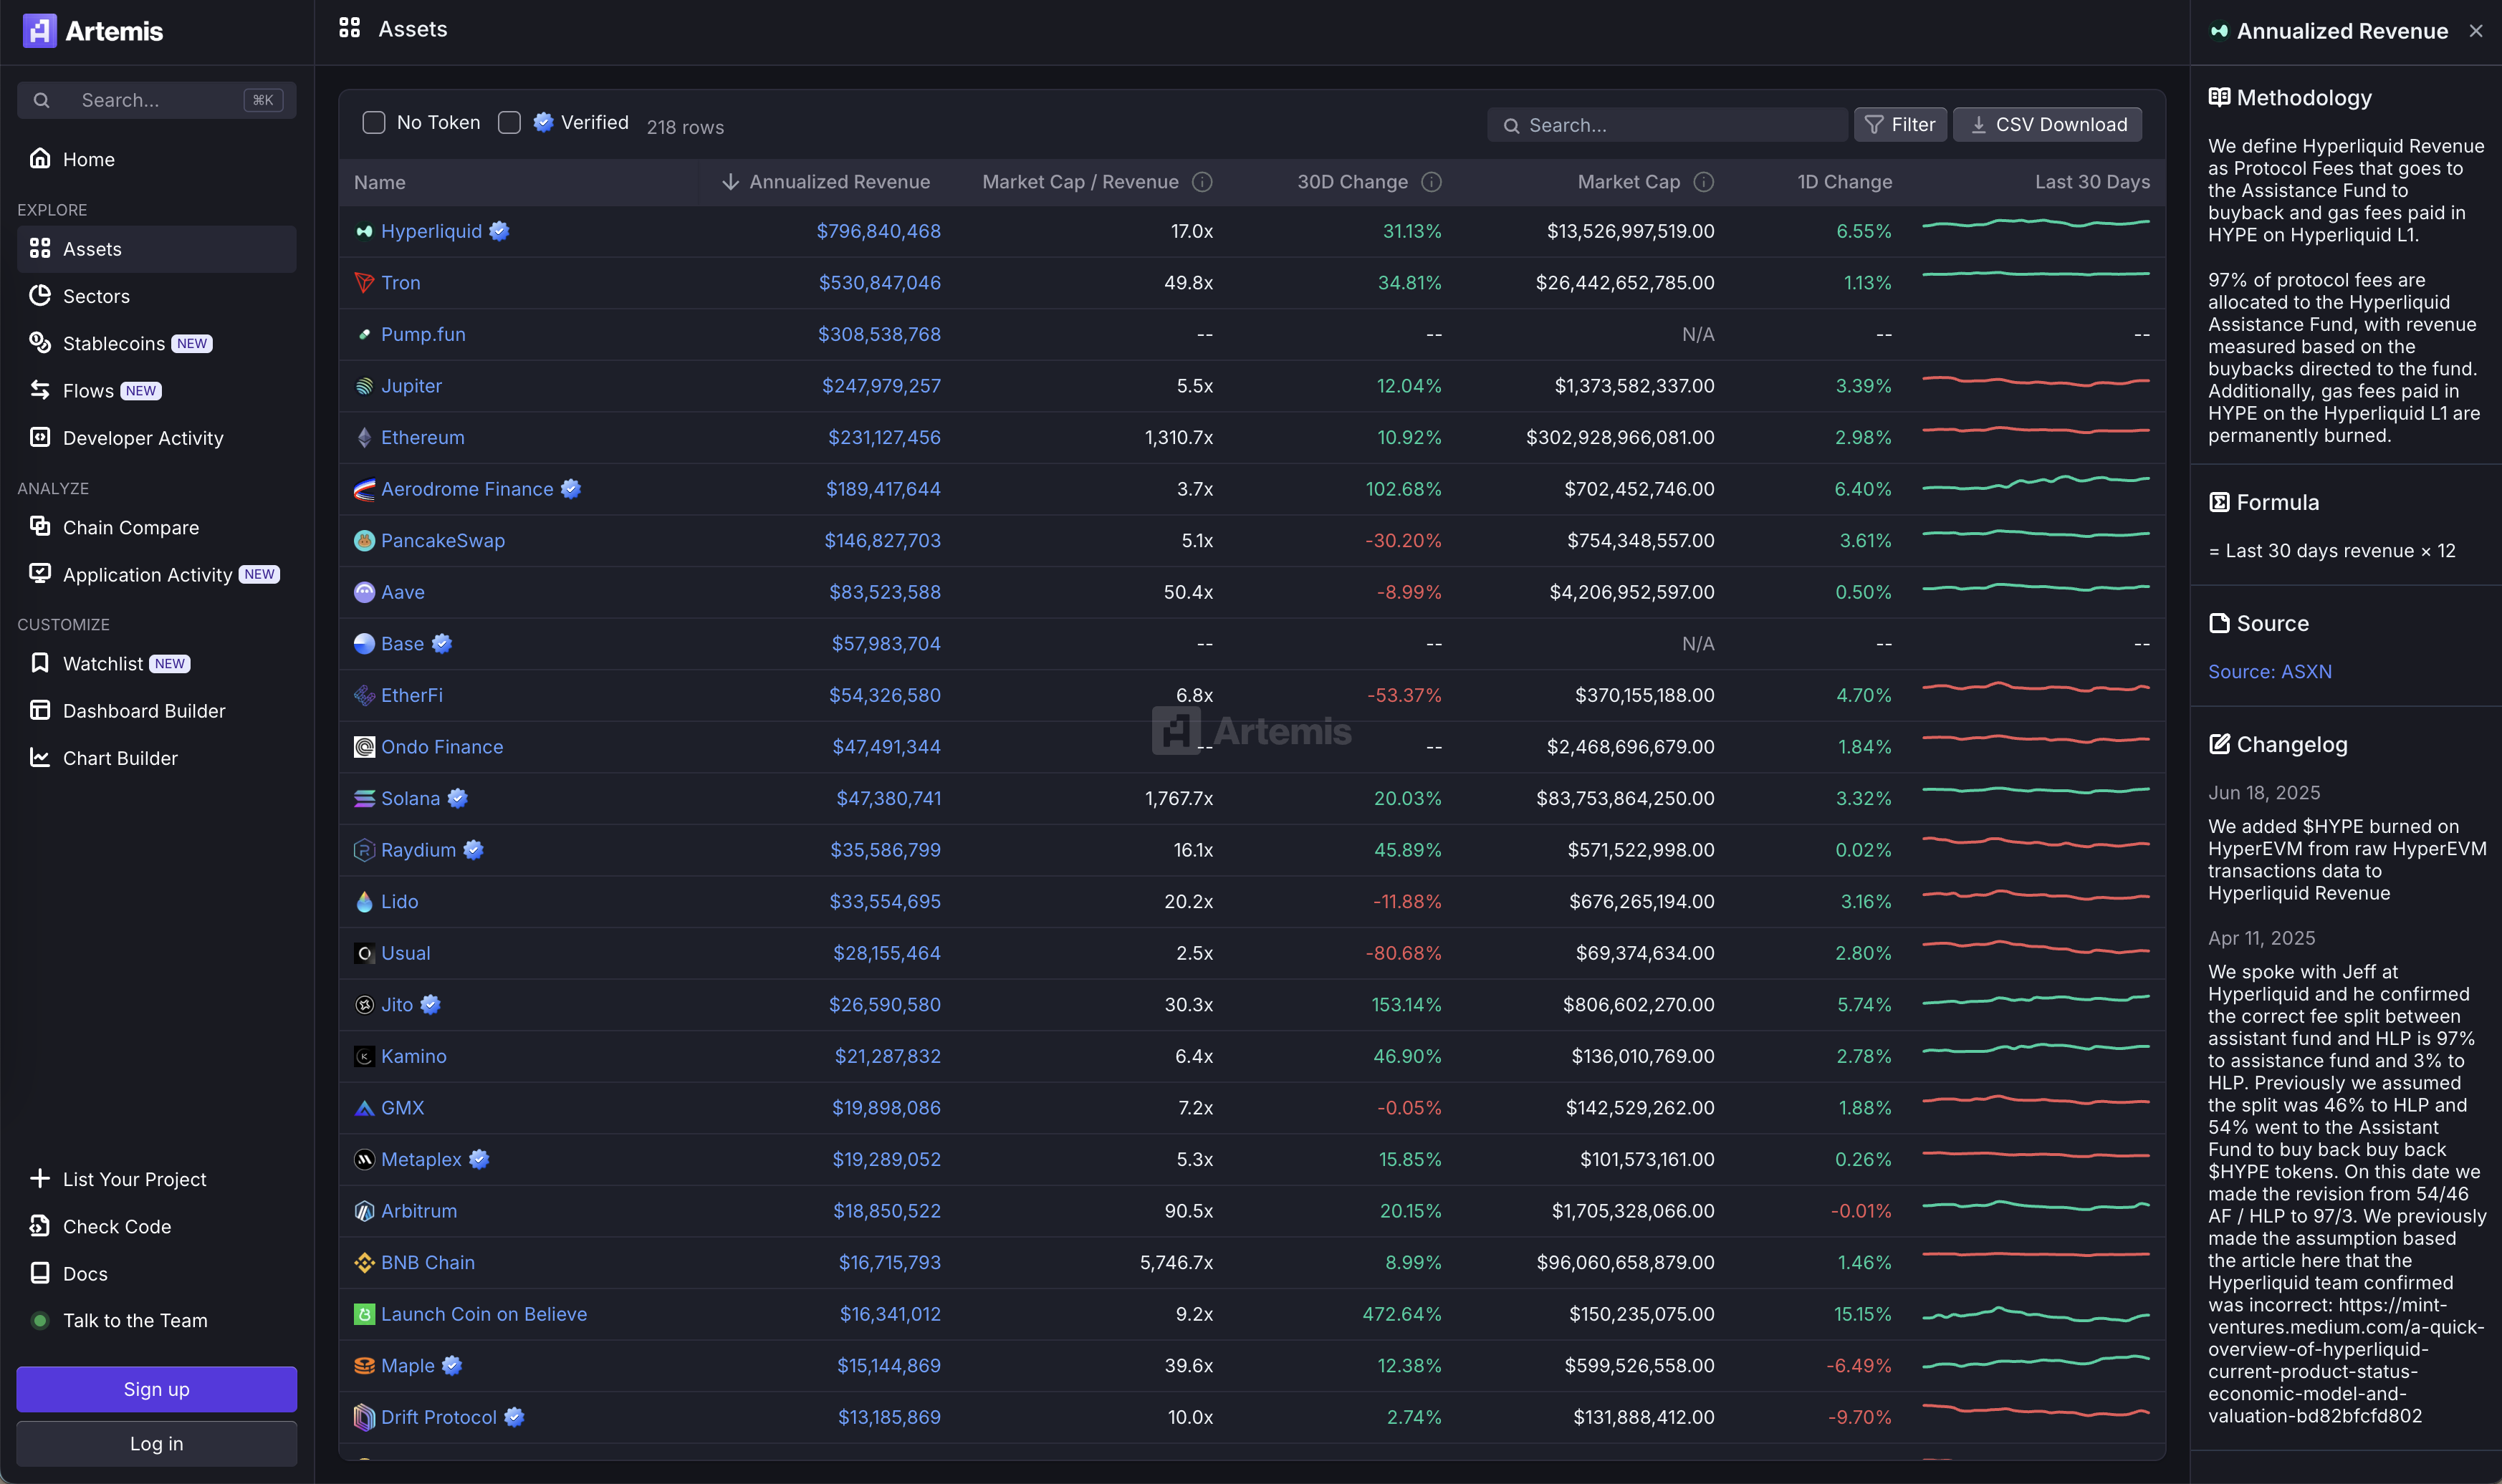Image resolution: width=2502 pixels, height=1484 pixels.
Task: Click the Application Activity icon
Action: [40, 574]
